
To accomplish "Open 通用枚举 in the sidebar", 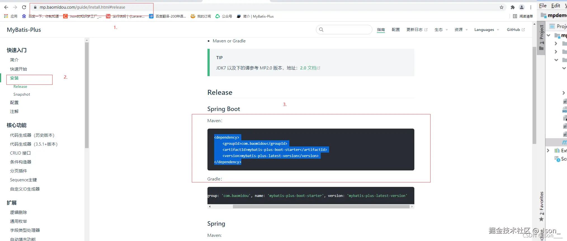I will coord(18,221).
